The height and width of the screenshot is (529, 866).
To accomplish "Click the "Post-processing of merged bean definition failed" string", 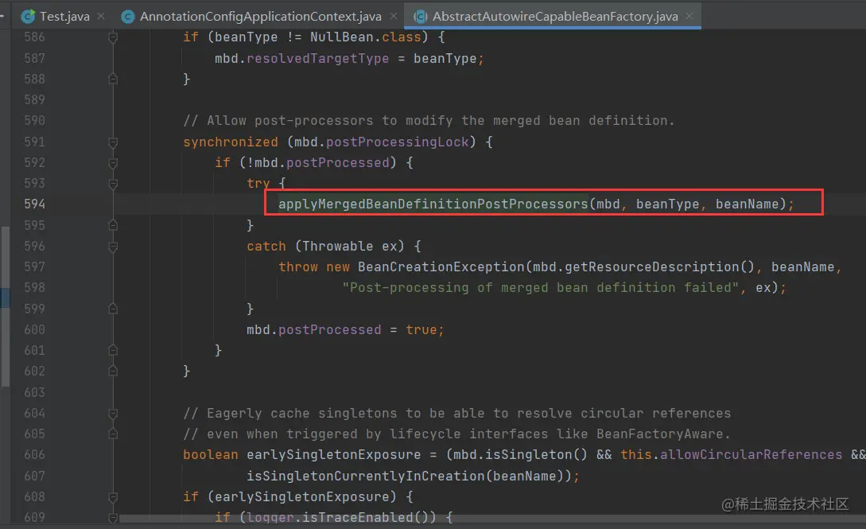I will point(540,288).
